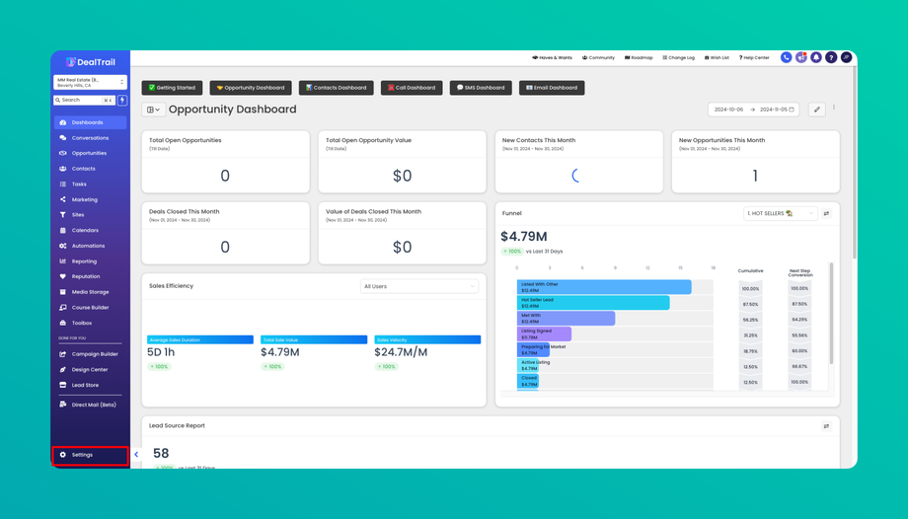Viewport: 908px width, 519px height.
Task: Click the Listing Signed funnel bar
Action: 545,334
